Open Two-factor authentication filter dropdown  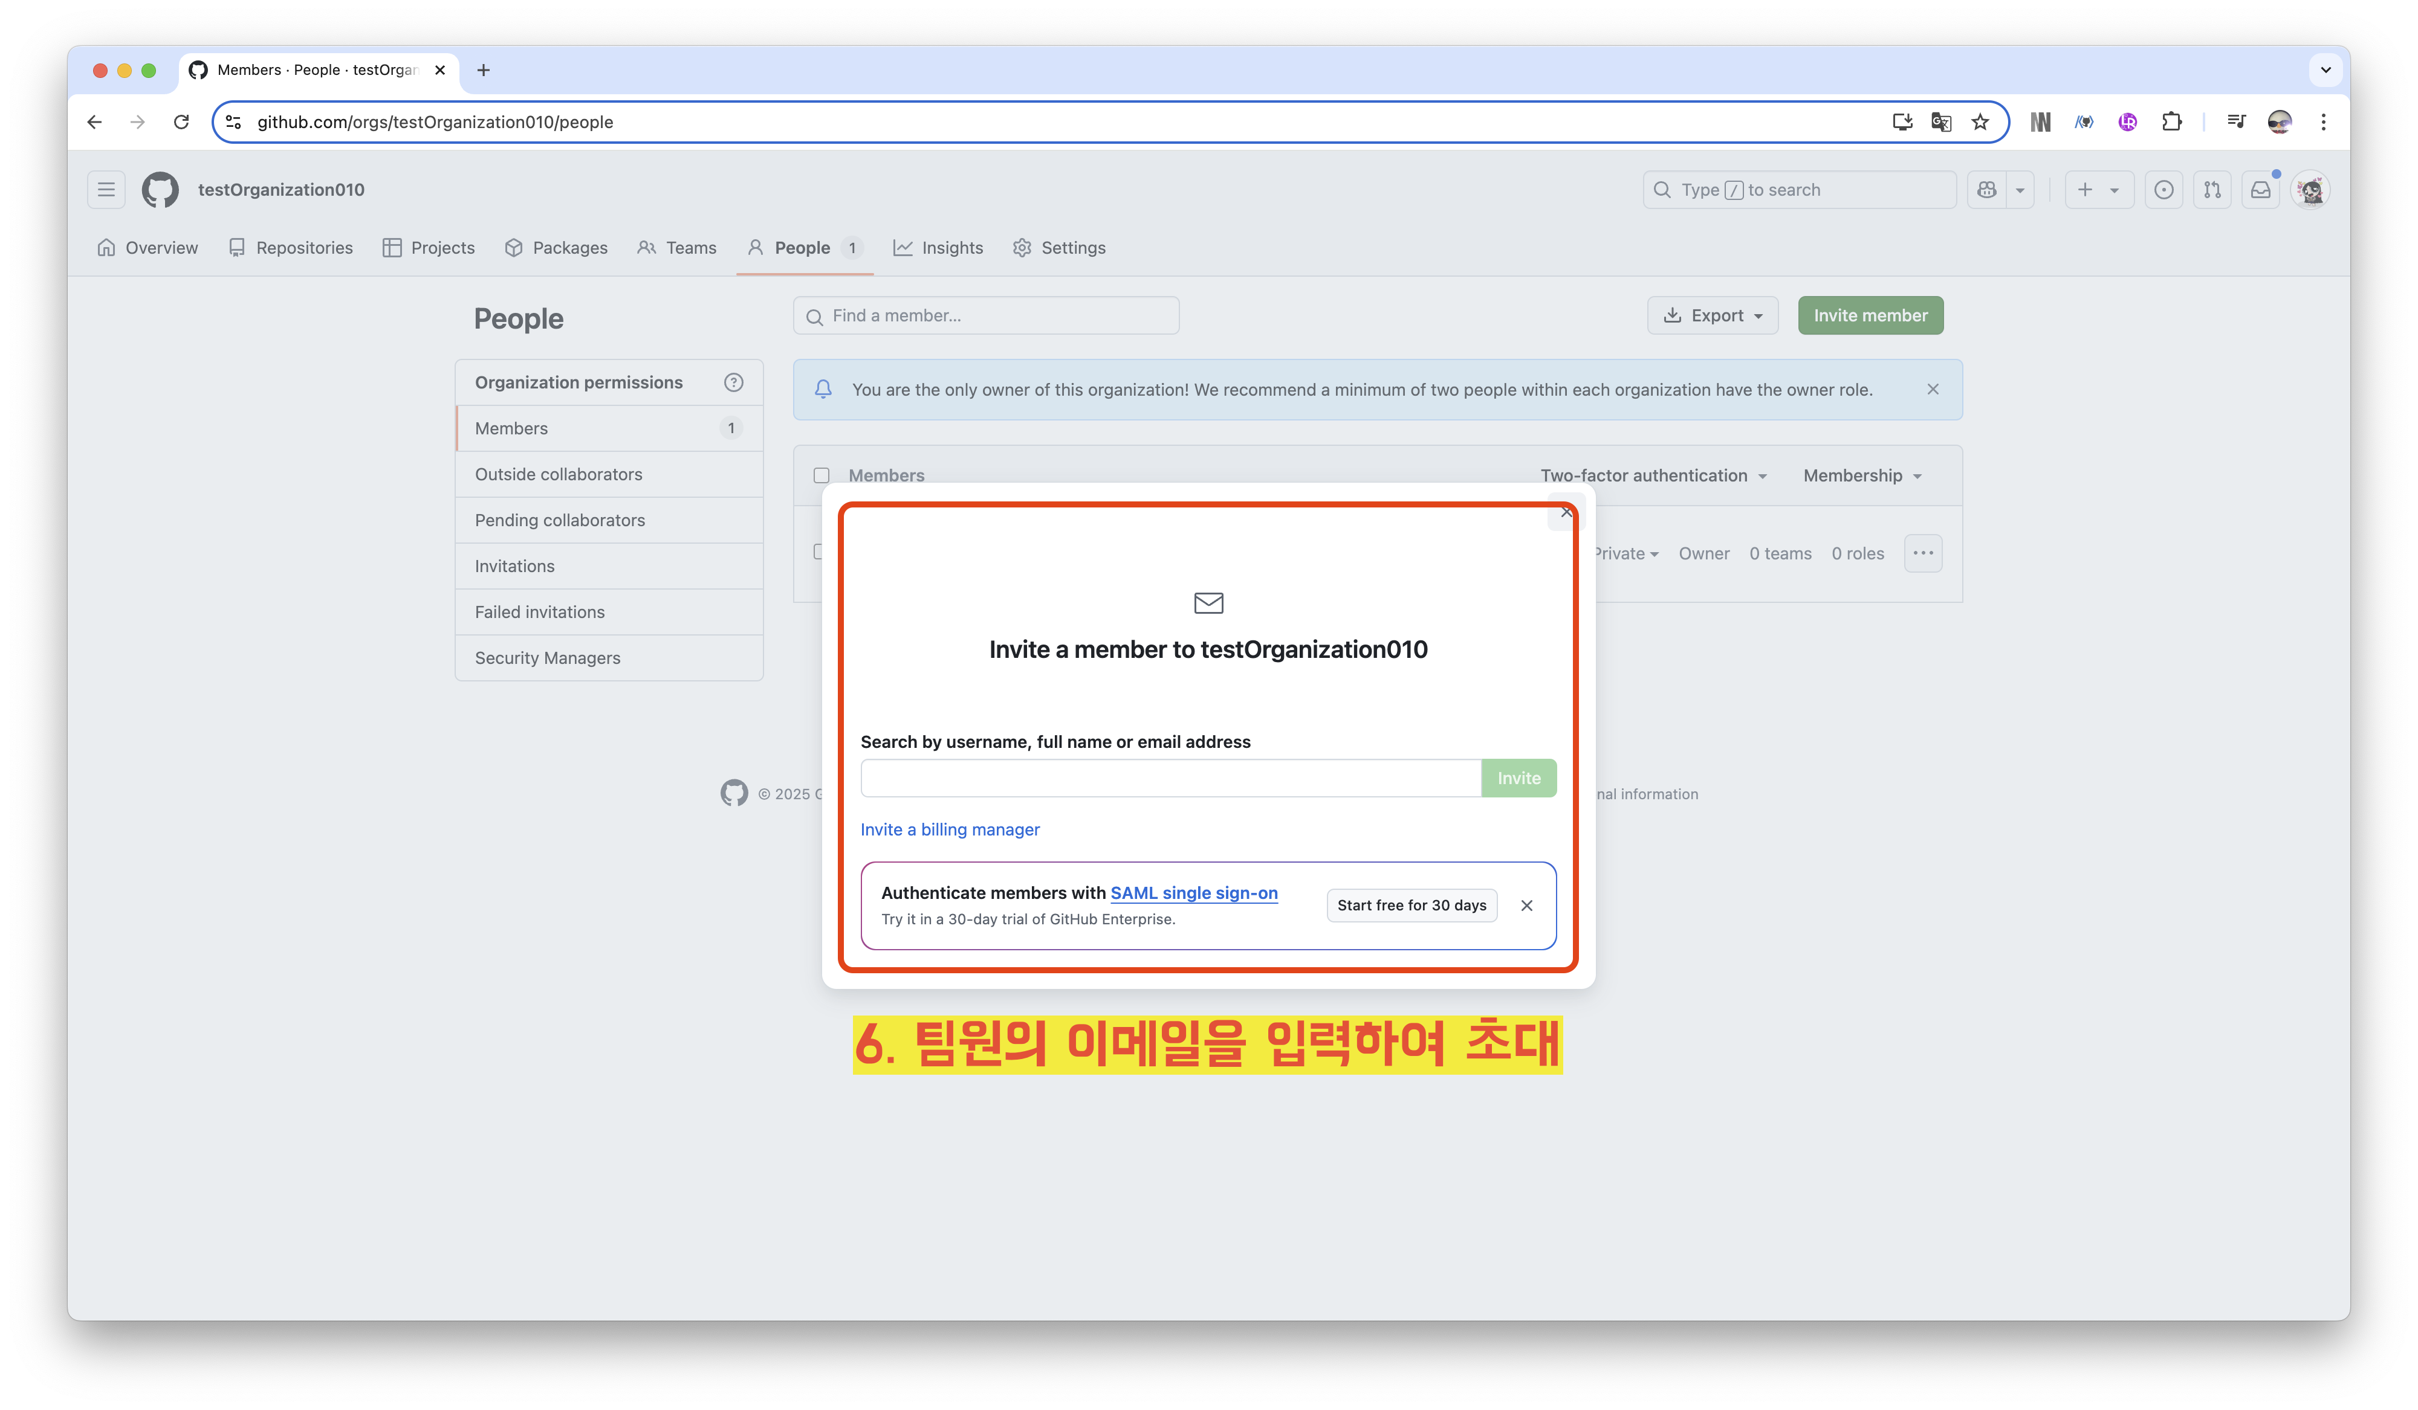click(x=1653, y=476)
